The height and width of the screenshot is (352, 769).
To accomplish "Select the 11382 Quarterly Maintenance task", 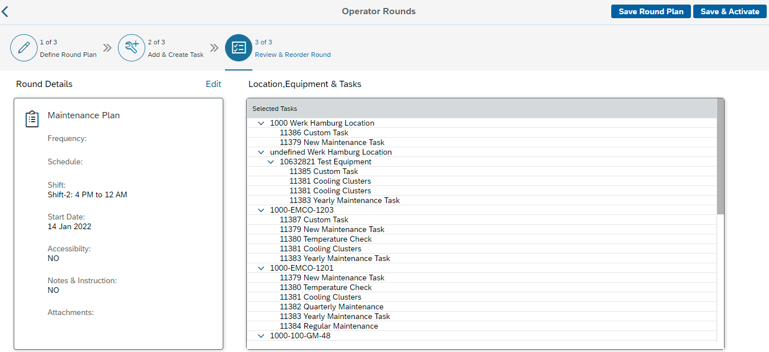I will pyautogui.click(x=331, y=307).
